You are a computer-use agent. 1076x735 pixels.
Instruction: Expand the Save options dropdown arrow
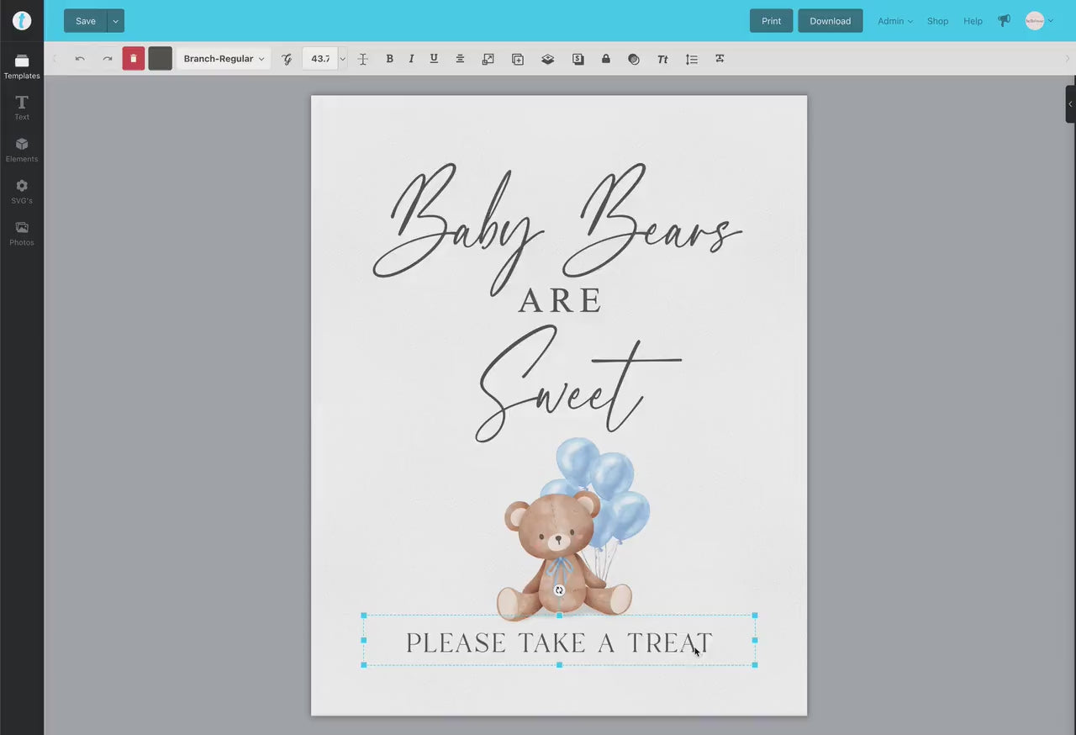(116, 21)
